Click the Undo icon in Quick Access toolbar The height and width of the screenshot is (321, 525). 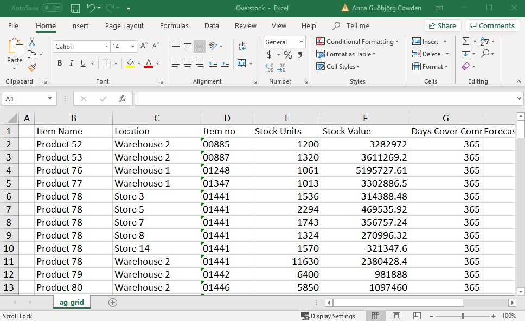pyautogui.click(x=89, y=8)
